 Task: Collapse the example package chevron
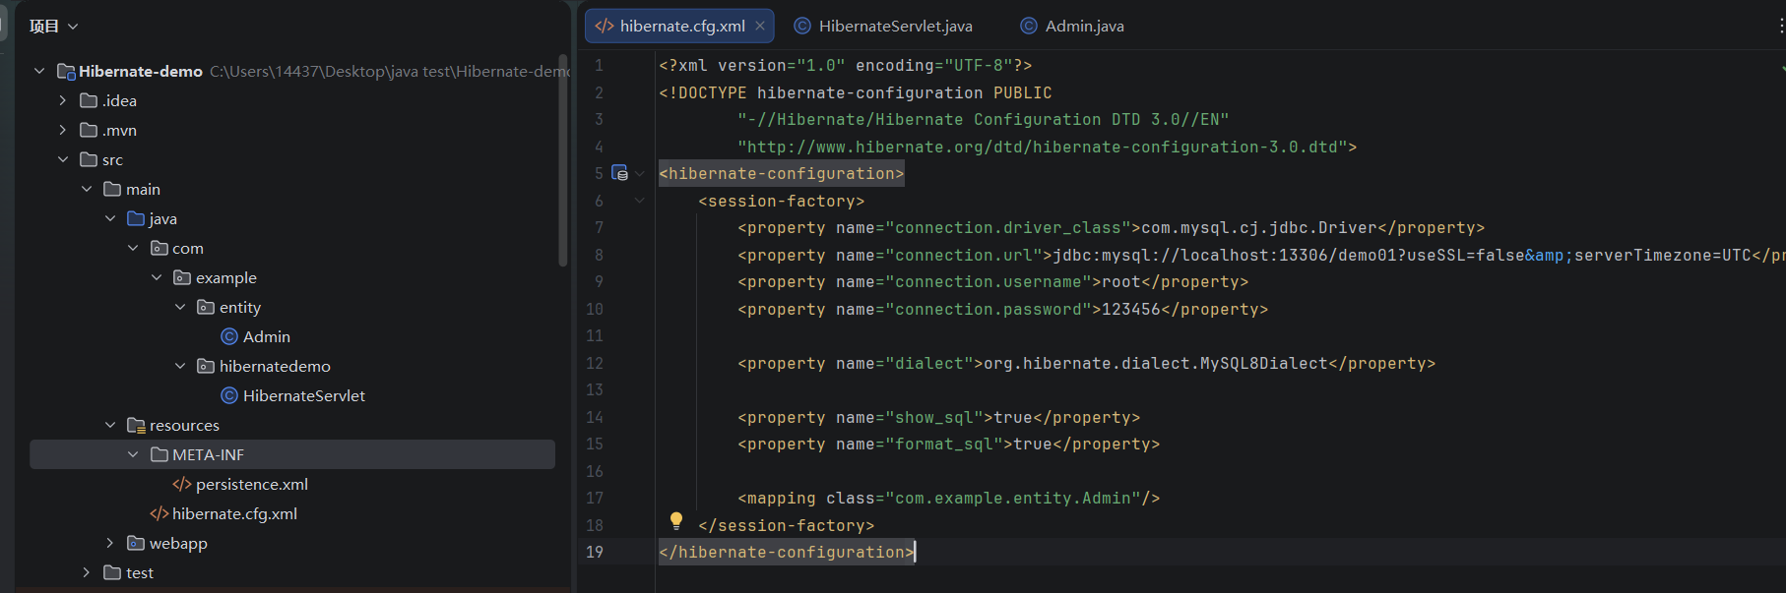coord(157,277)
